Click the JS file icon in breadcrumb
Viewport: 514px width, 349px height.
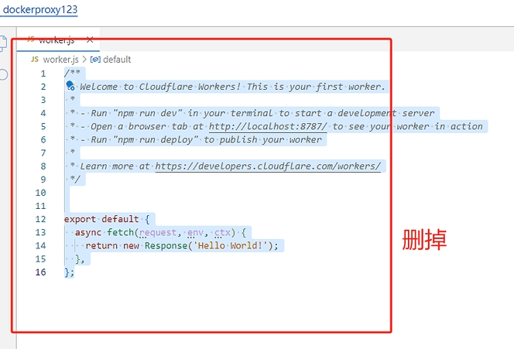[35, 59]
